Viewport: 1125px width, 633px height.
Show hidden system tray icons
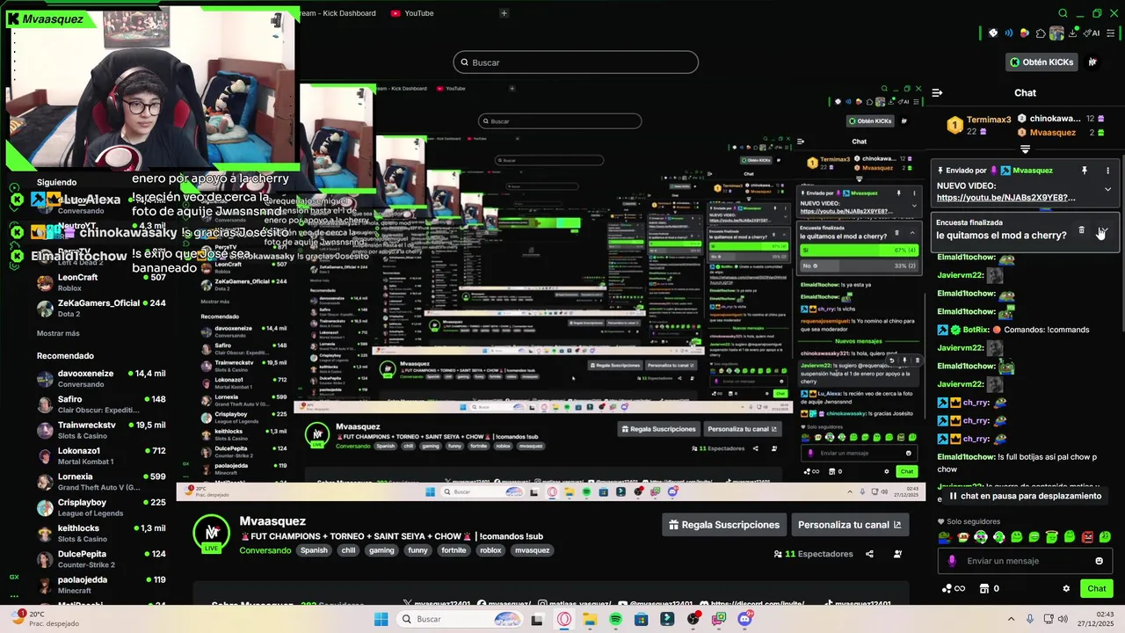[1011, 620]
